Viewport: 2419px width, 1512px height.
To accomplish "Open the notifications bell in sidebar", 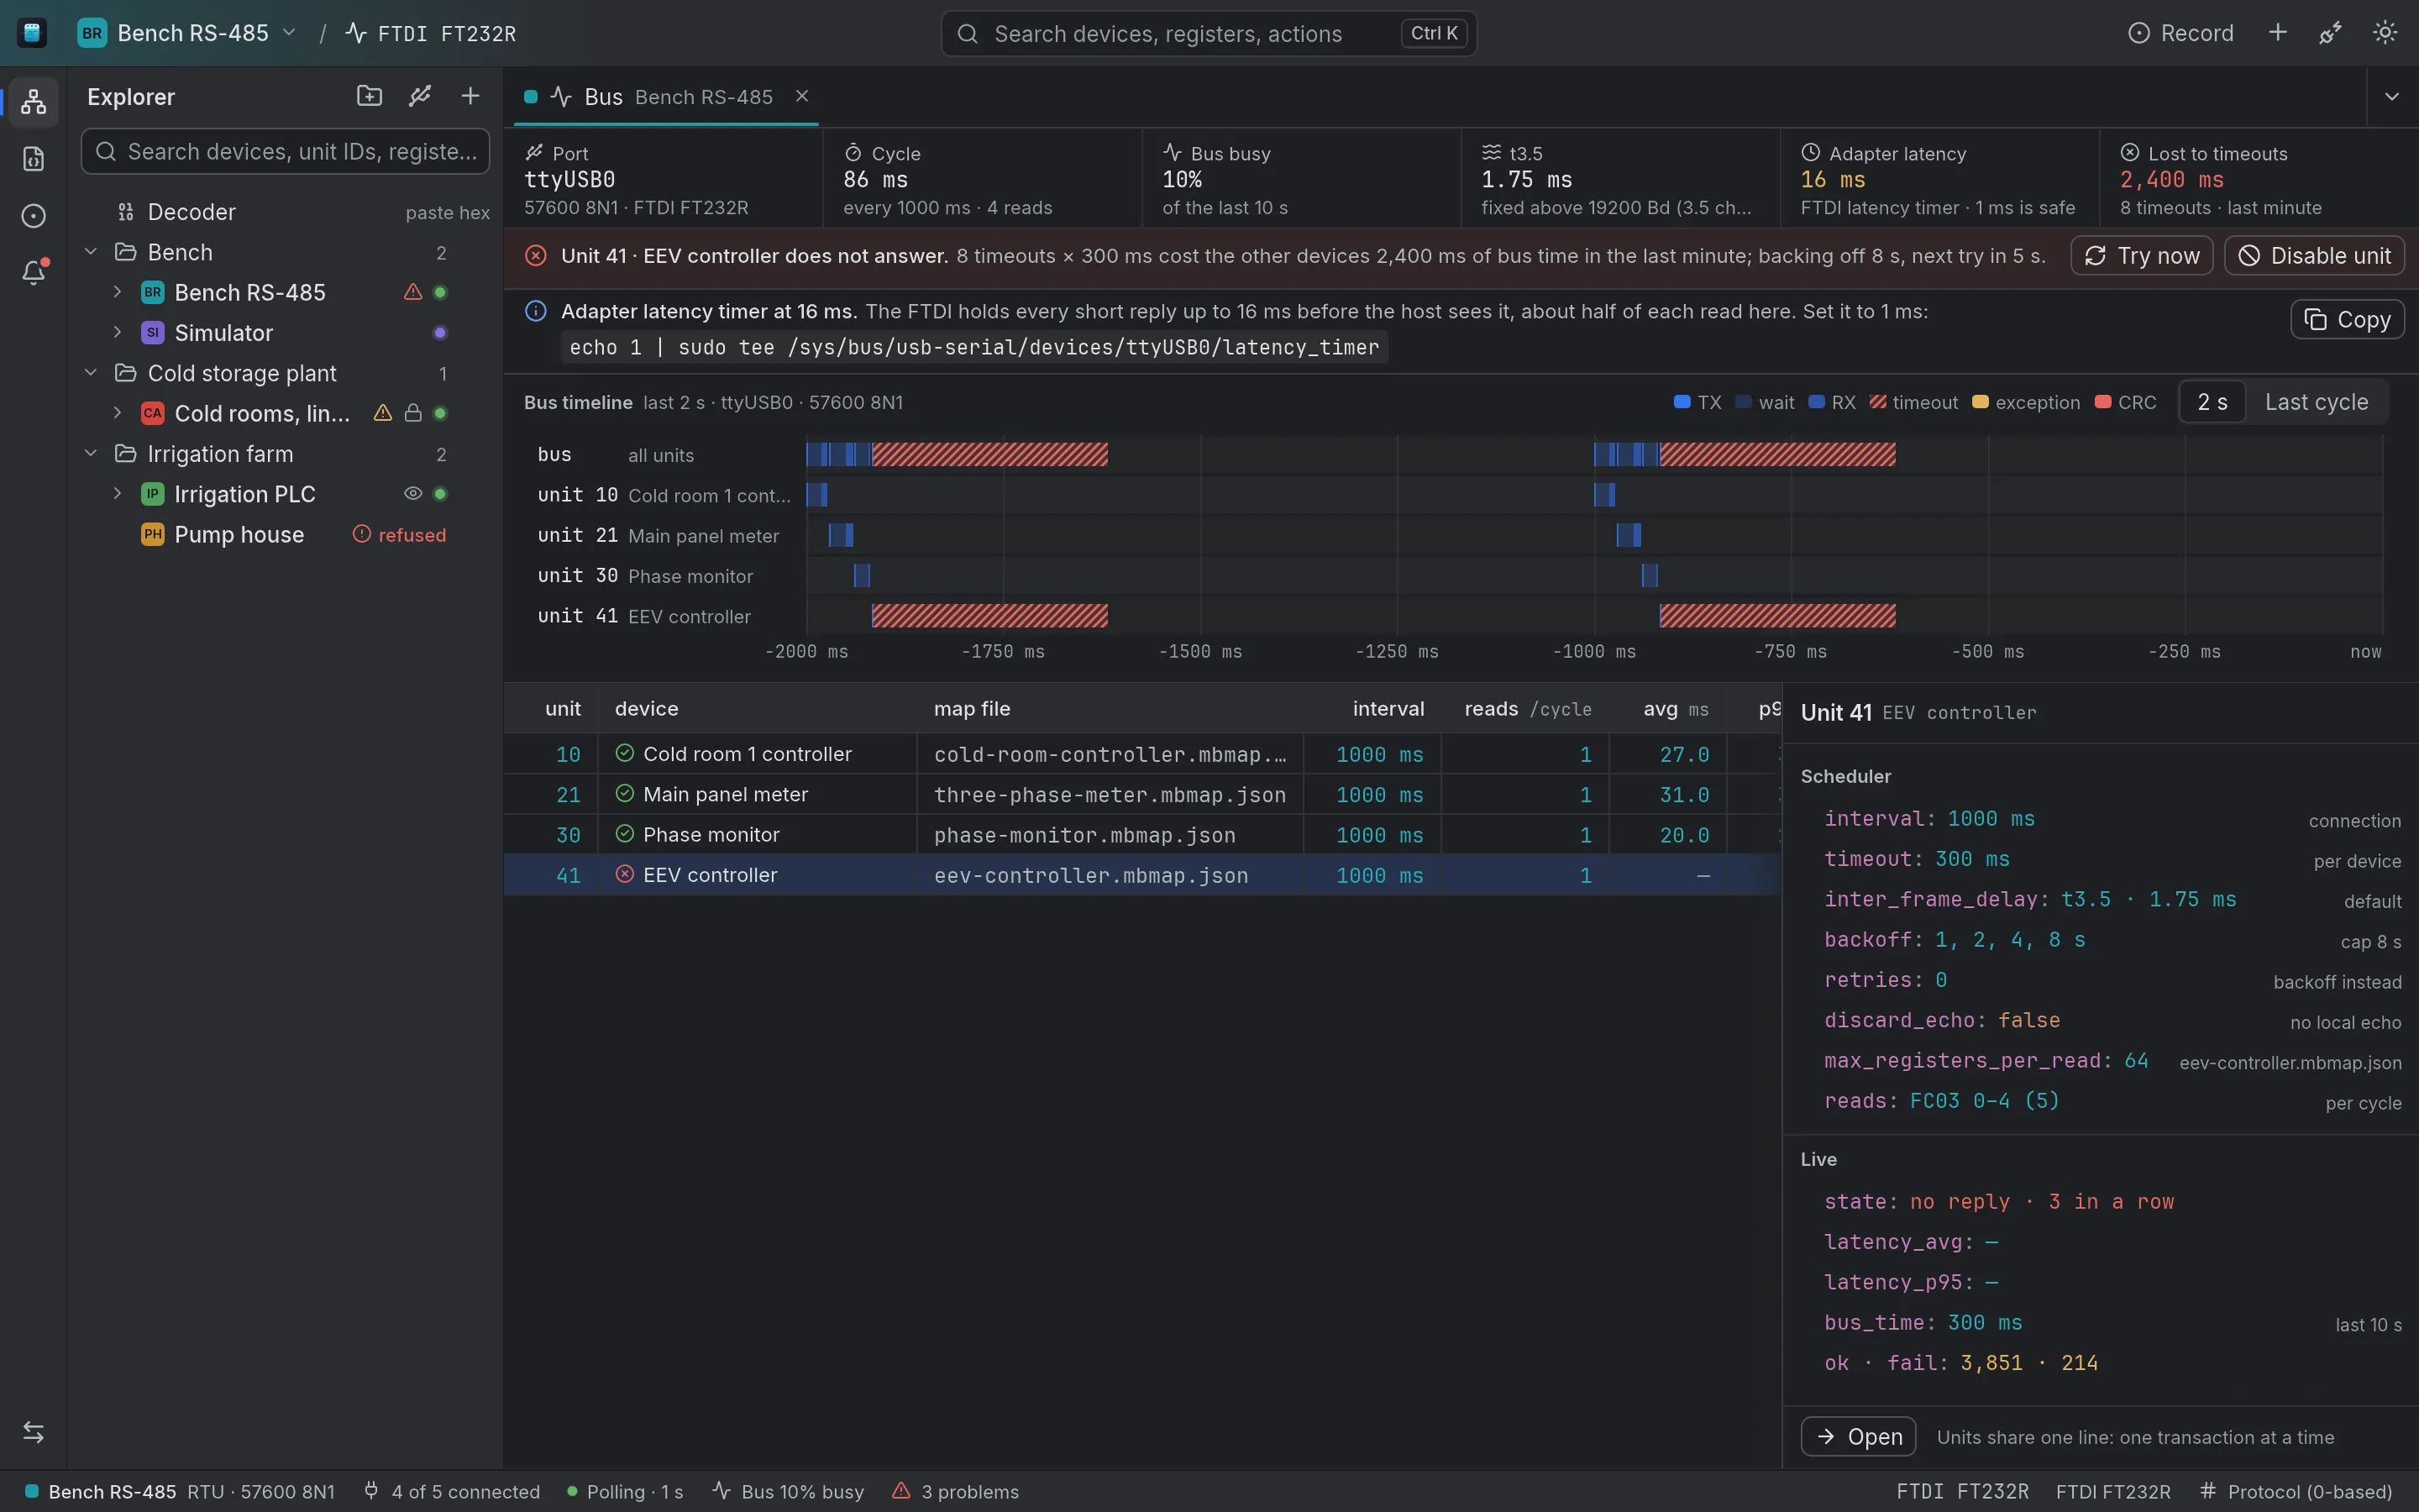I will point(33,272).
